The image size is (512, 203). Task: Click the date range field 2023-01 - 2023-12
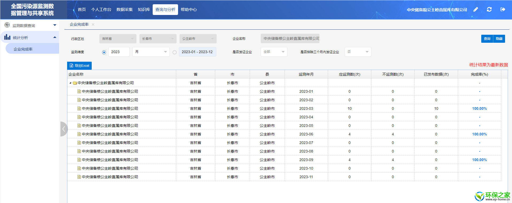point(198,52)
